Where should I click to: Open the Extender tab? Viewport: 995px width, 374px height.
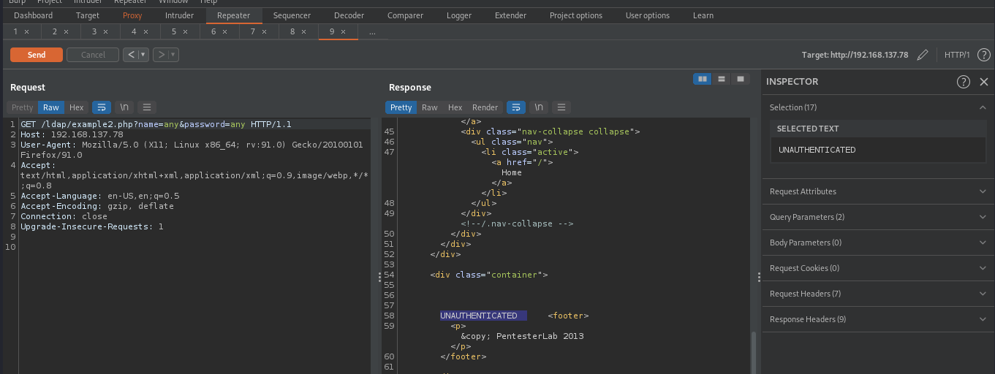(510, 15)
